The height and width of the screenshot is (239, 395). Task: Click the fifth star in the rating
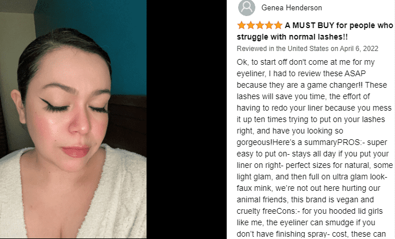[278, 25]
